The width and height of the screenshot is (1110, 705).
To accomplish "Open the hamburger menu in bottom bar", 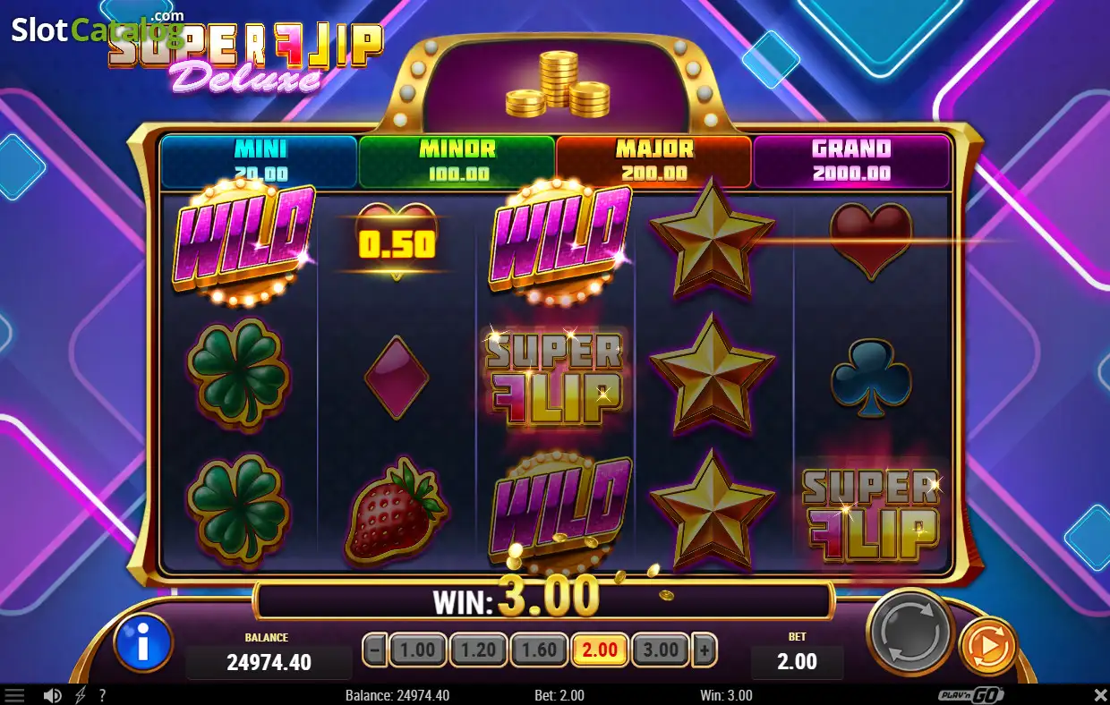I will click(14, 695).
